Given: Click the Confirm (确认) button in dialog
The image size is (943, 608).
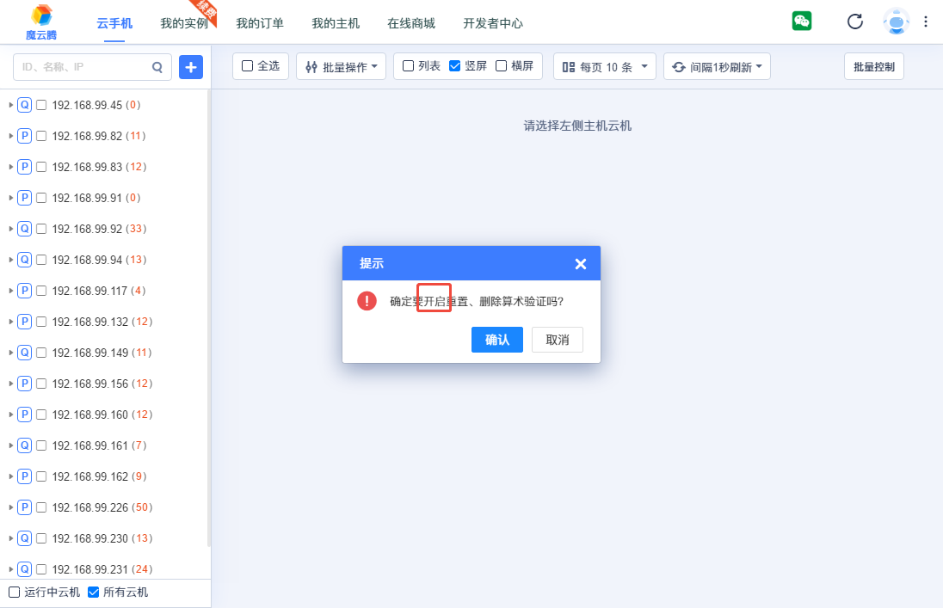Looking at the screenshot, I should pos(496,340).
